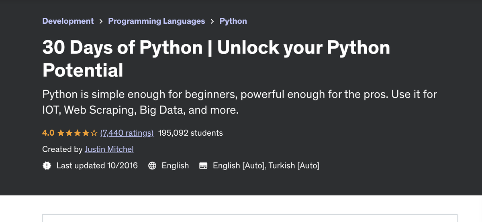Open the 7,440 ratings link

click(127, 133)
